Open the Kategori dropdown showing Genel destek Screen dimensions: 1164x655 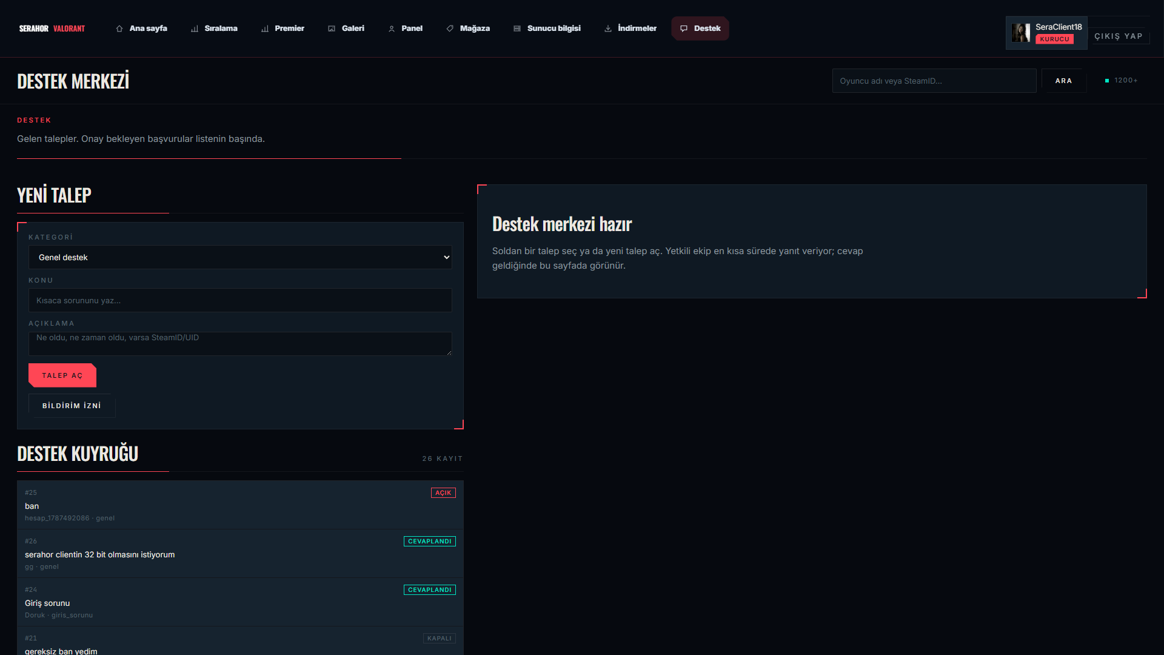pyautogui.click(x=240, y=257)
